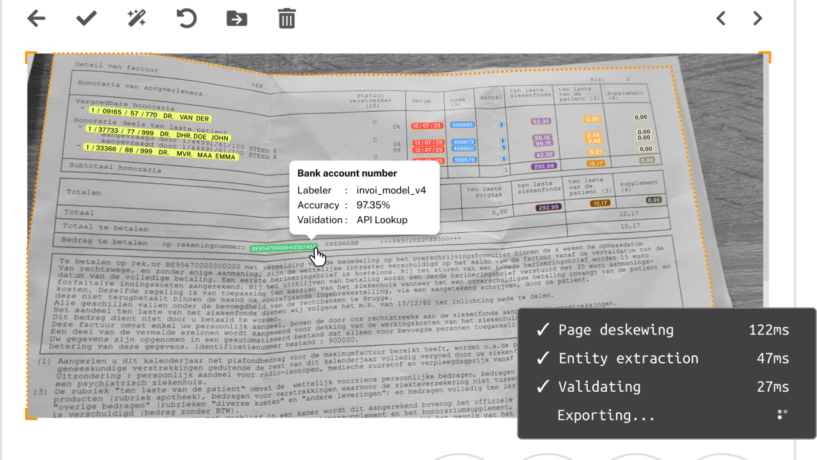Screen dimensions: 817x460
Task: Go to next document with right chevron
Action: pyautogui.click(x=756, y=18)
